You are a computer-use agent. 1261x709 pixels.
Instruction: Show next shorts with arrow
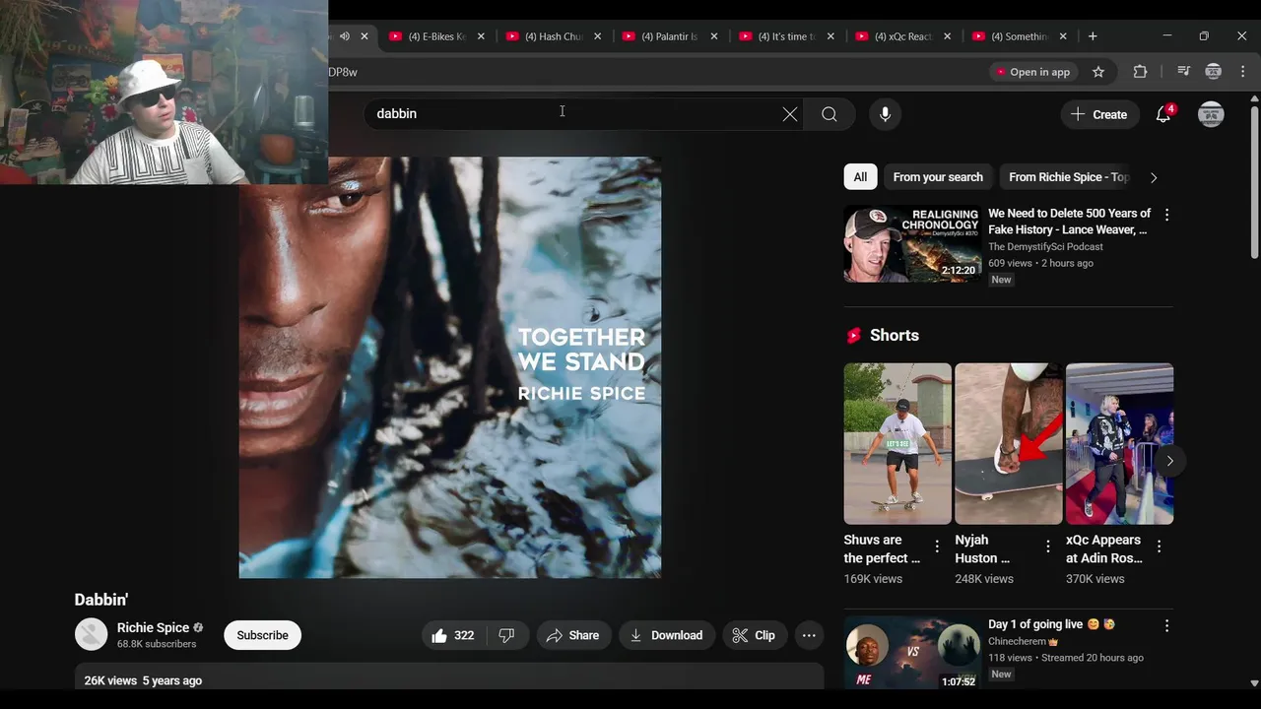coord(1169,461)
